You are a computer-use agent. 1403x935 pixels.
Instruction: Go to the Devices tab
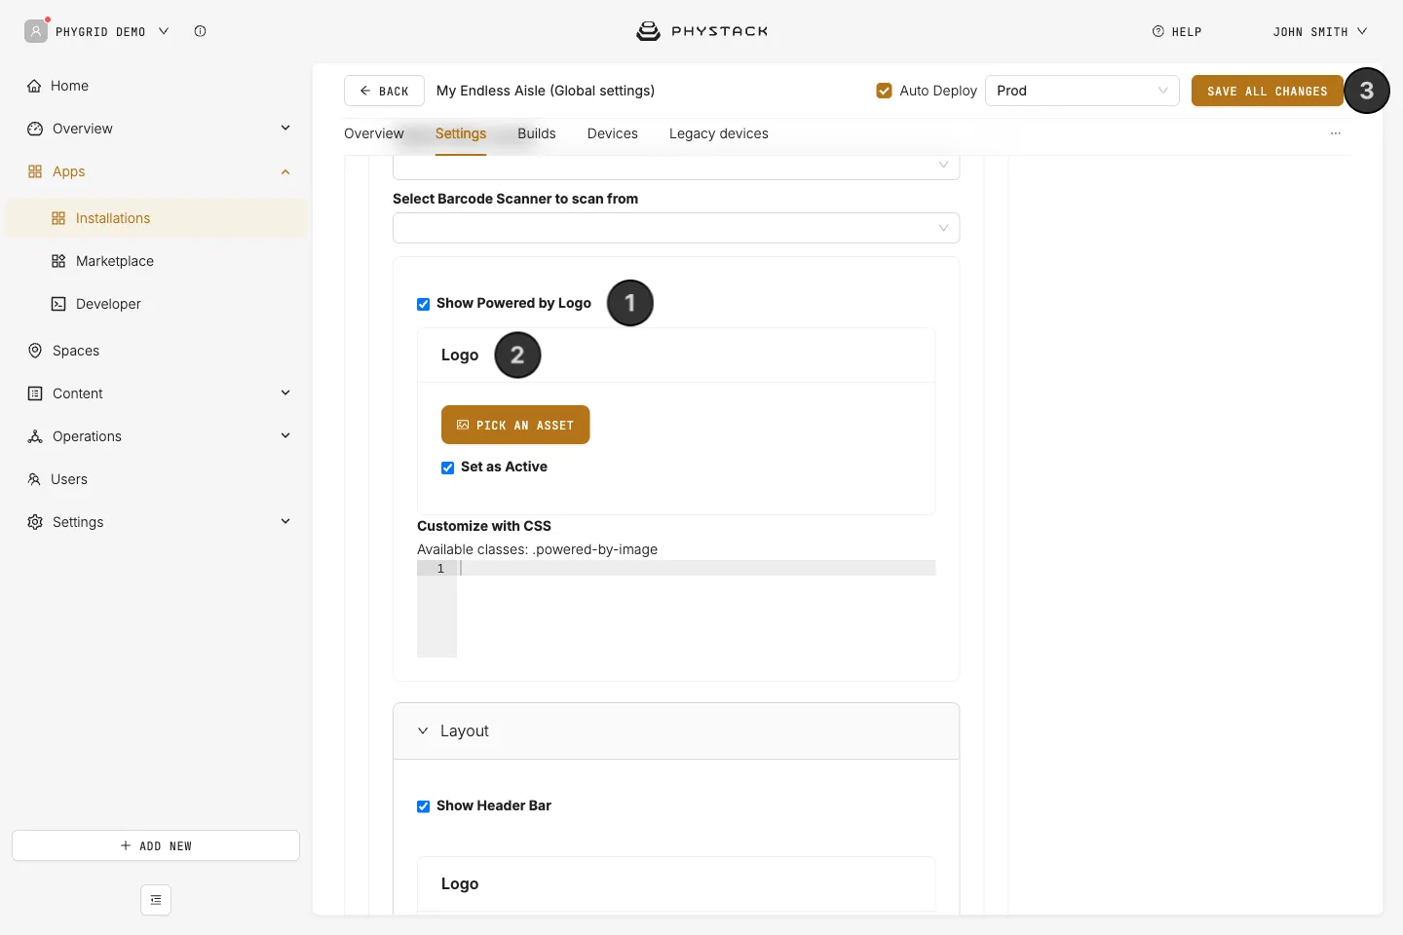[x=613, y=133]
